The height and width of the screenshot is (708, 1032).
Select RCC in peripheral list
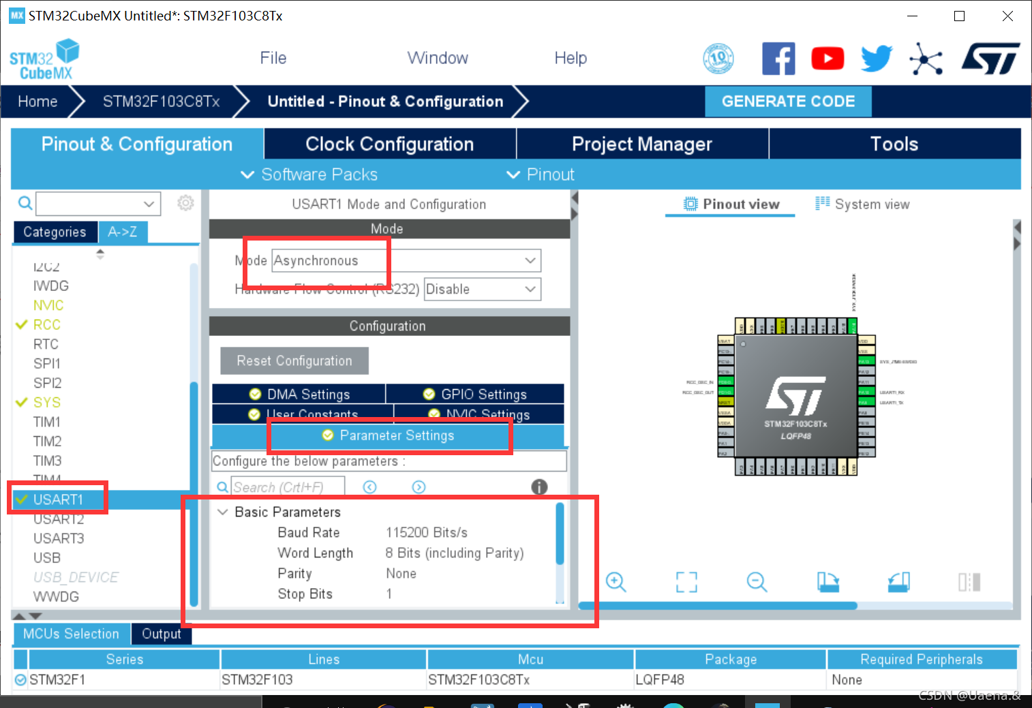(47, 324)
